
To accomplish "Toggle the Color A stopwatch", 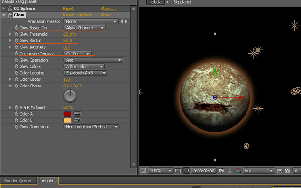I will (16, 114).
